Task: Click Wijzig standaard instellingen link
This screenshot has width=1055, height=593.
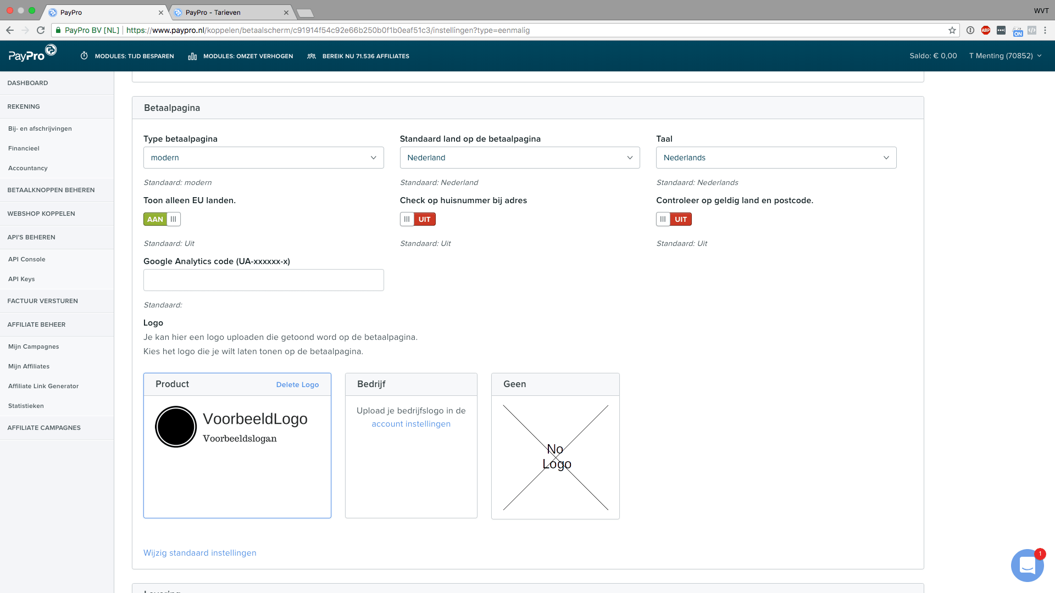Action: point(199,553)
